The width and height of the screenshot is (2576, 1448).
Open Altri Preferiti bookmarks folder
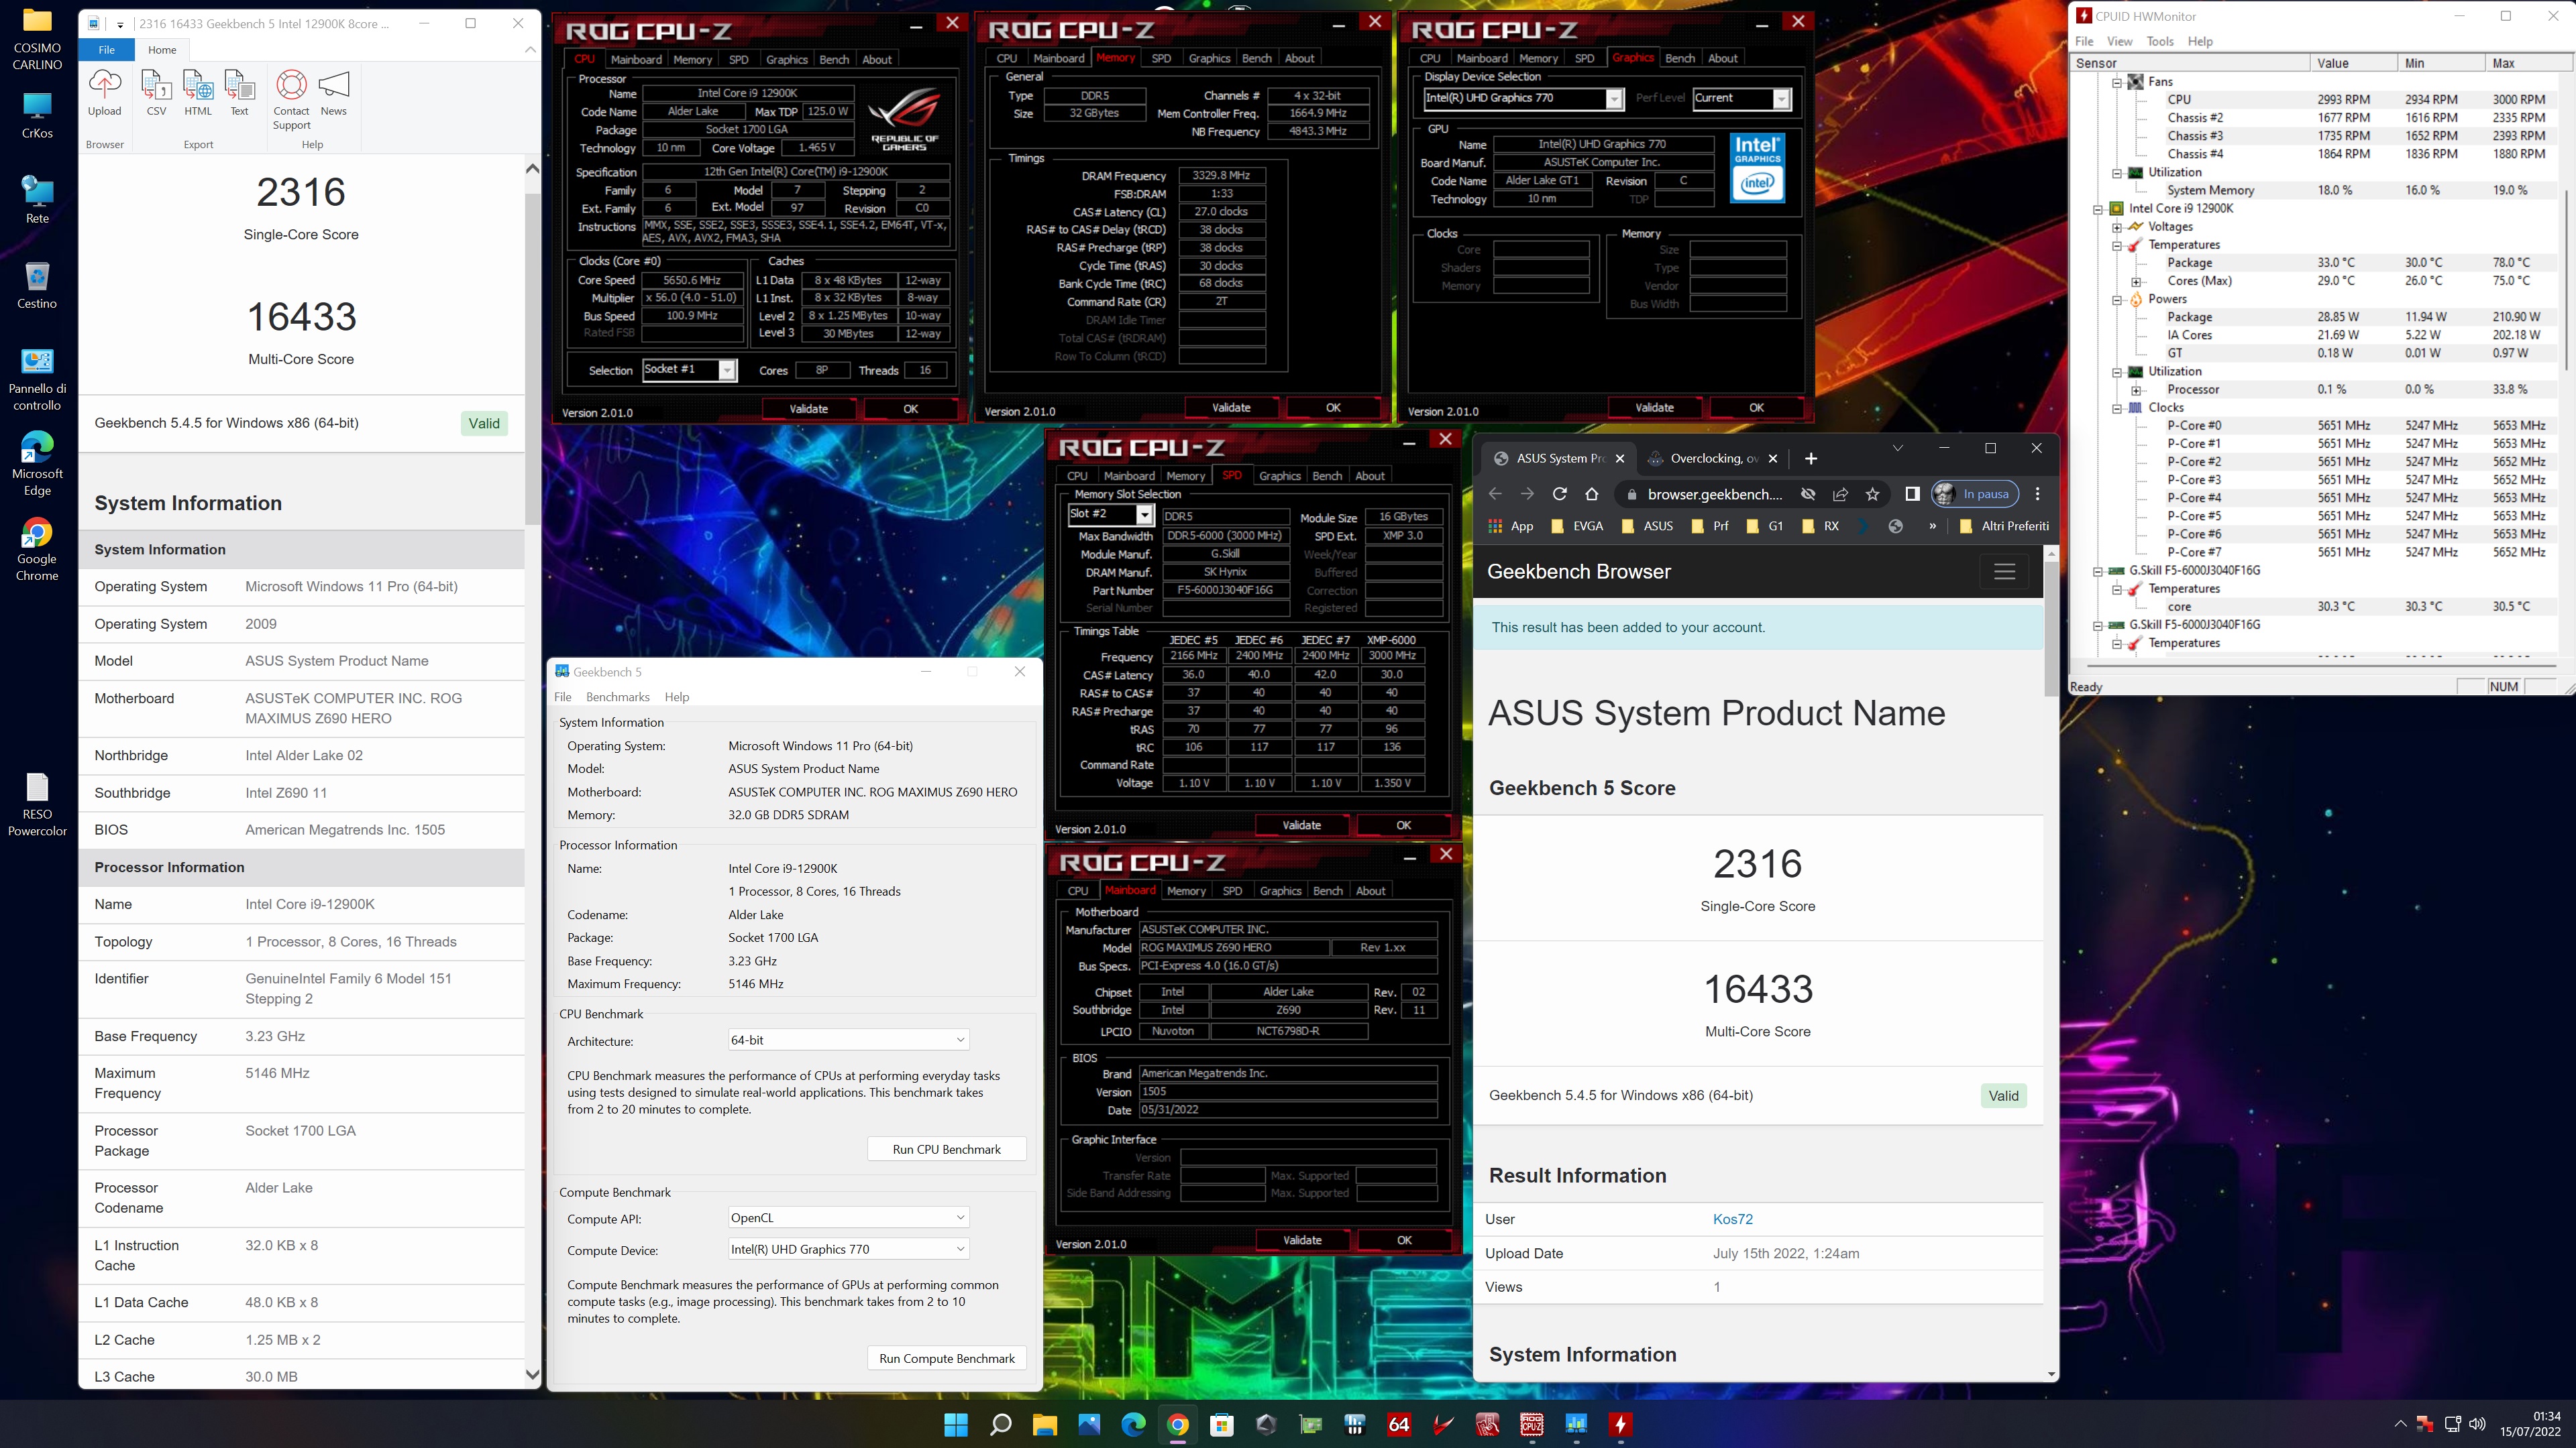point(2004,526)
